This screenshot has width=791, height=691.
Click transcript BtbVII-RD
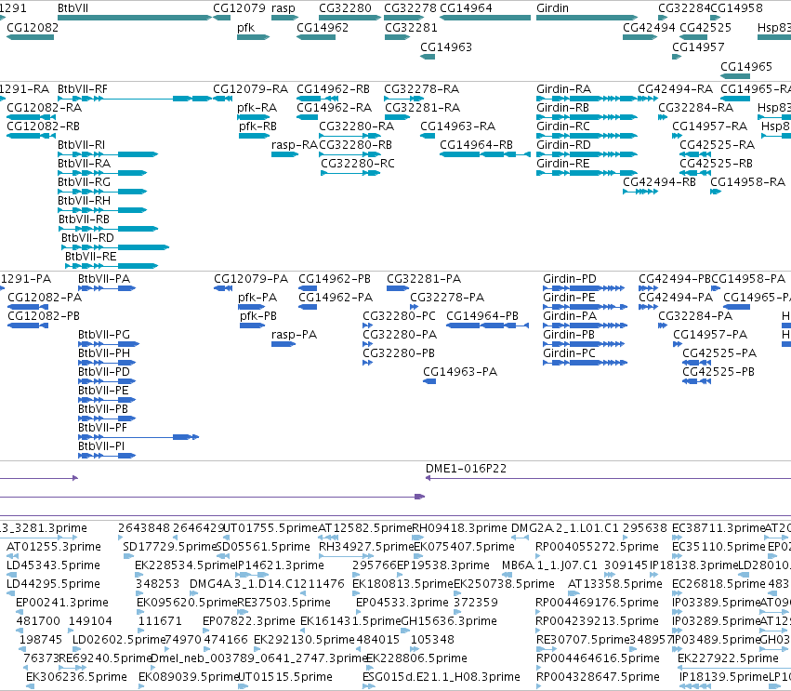pyautogui.click(x=87, y=238)
